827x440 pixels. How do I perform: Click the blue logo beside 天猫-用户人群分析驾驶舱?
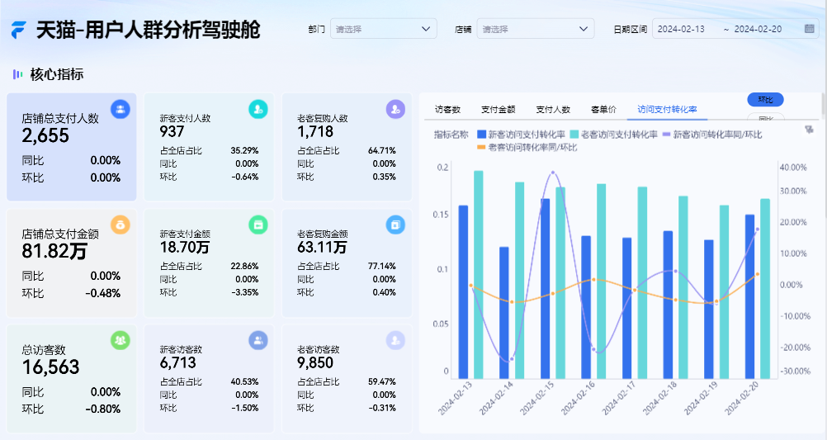tap(18, 30)
